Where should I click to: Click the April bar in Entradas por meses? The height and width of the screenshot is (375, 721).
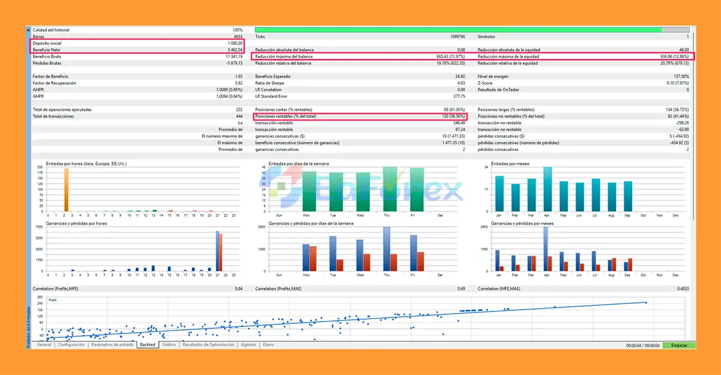(546, 189)
